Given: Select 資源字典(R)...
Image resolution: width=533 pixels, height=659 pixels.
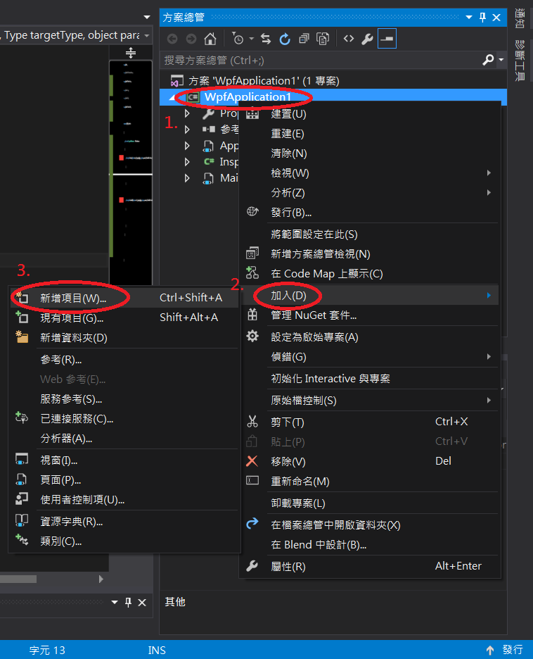Looking at the screenshot, I should [x=124, y=522].
